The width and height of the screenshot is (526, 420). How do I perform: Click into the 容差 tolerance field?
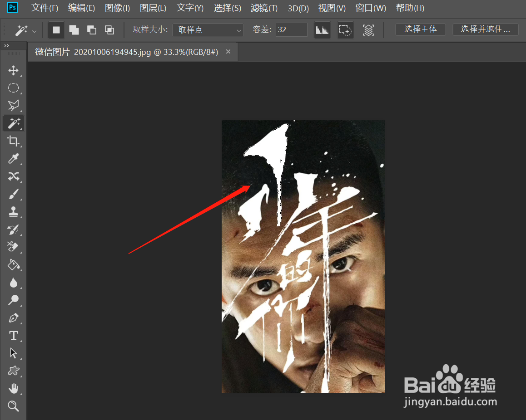tap(291, 30)
